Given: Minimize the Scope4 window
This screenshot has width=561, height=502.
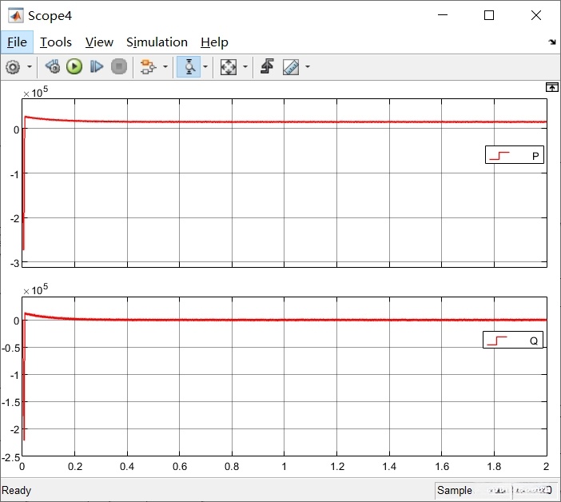Looking at the screenshot, I should [443, 15].
